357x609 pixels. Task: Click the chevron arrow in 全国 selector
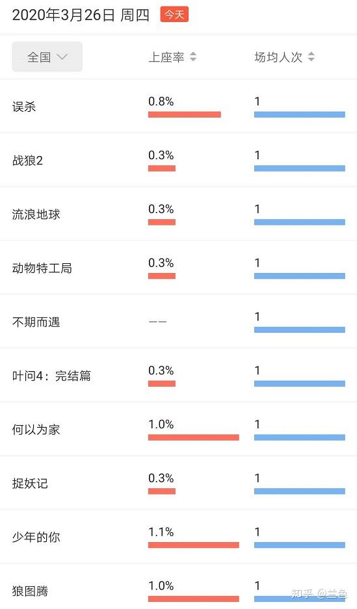[62, 57]
